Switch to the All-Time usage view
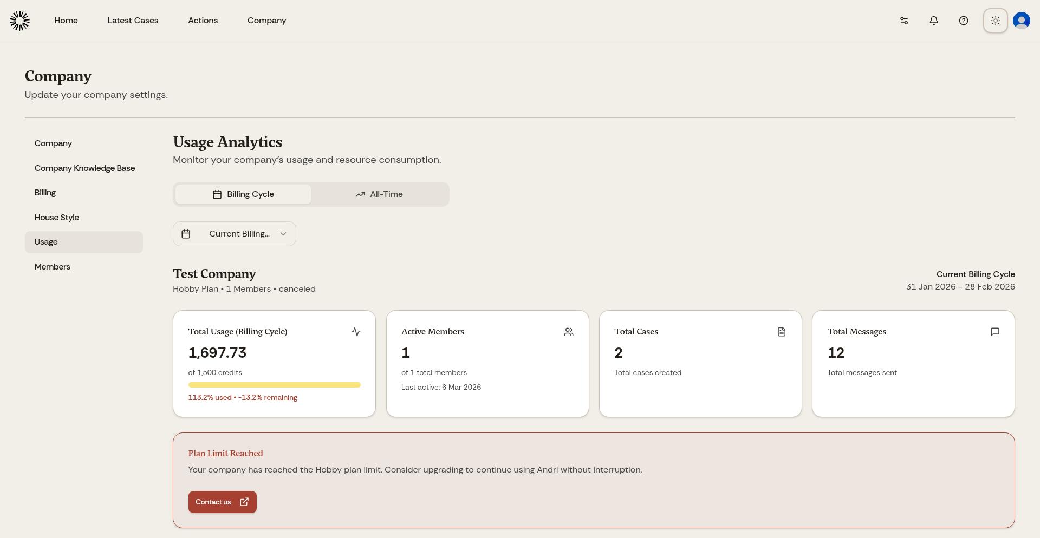1040x538 pixels. (379, 194)
